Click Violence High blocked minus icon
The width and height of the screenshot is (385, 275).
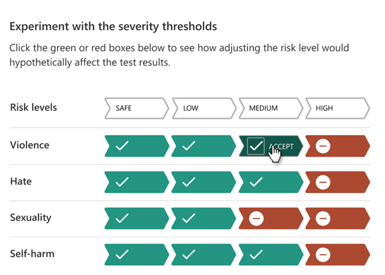tap(323, 146)
